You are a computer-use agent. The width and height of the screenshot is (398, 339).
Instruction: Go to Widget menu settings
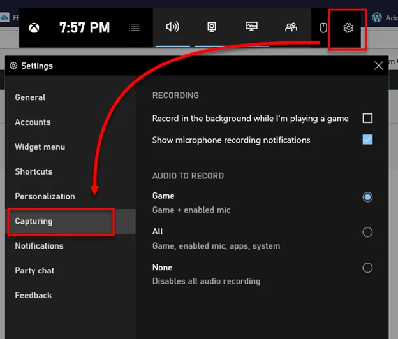(71, 147)
